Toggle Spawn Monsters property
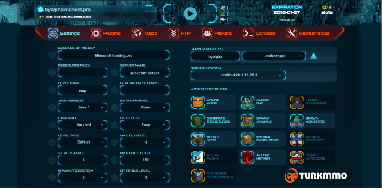382x188 pixels. 312,120
